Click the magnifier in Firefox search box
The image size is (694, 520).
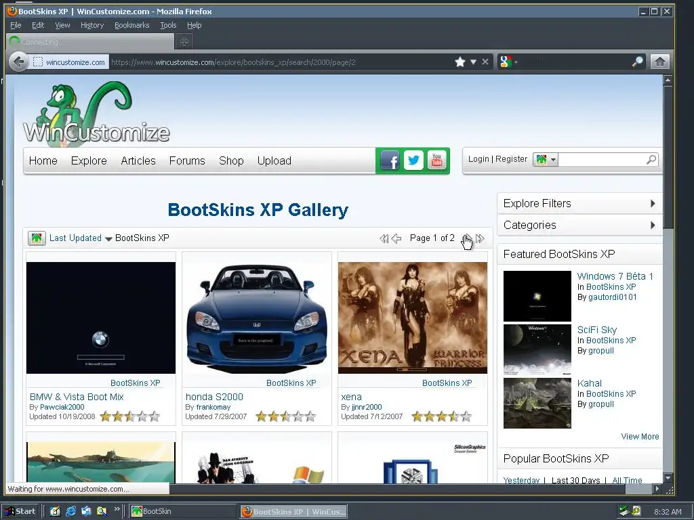637,62
